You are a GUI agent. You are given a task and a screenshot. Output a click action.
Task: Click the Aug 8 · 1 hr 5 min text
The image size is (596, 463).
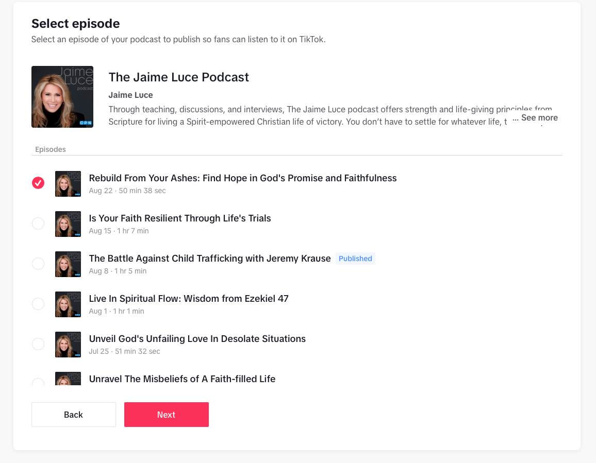tap(118, 271)
